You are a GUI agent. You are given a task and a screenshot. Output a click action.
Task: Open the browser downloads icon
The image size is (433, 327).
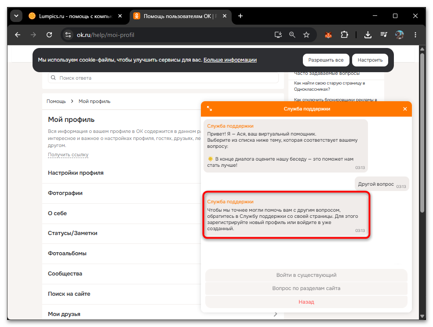pyautogui.click(x=368, y=35)
